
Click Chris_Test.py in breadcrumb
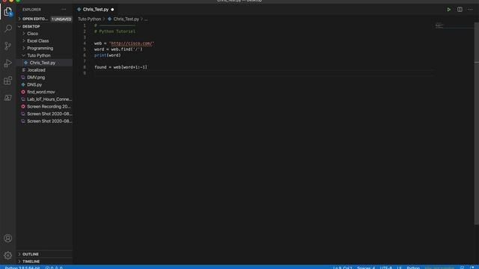[x=126, y=19]
